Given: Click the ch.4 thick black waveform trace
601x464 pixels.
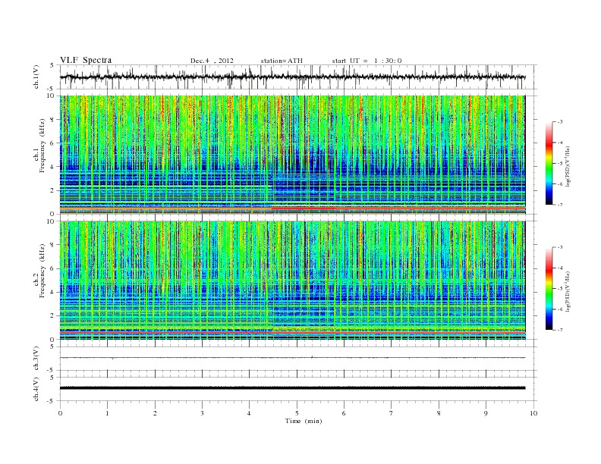Looking at the screenshot, I should (292, 388).
